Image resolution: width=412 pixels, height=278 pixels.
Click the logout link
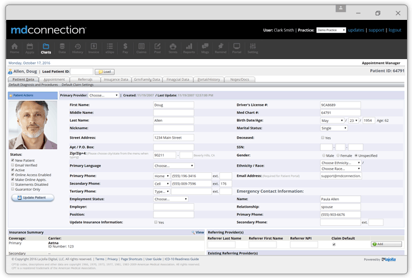395,30
